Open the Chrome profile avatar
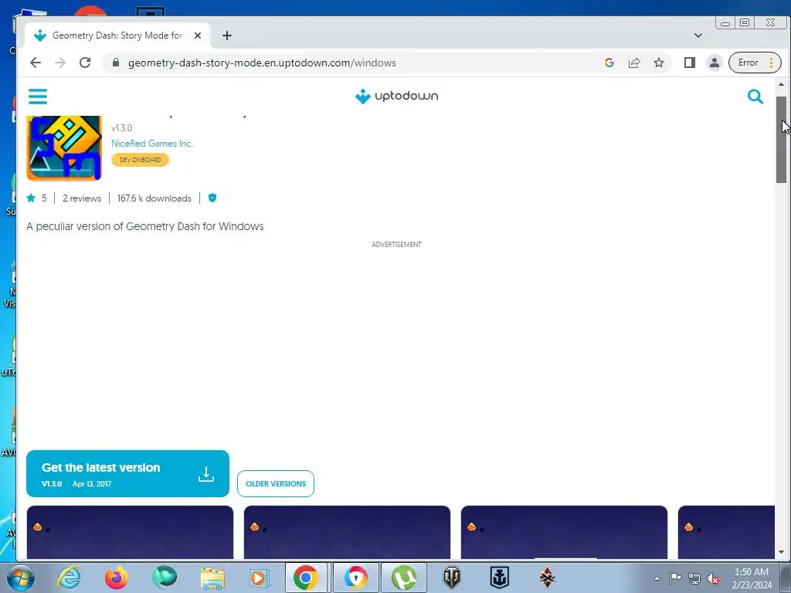 click(x=715, y=63)
